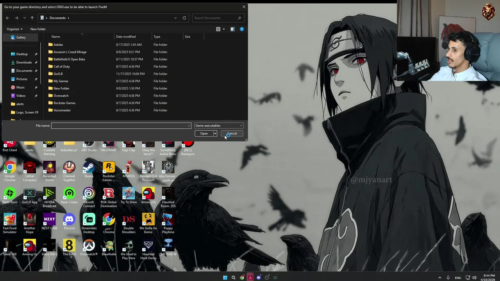Image resolution: width=500 pixels, height=281 pixels.
Task: Select the MIMESIS desktop icon
Action: pos(129,170)
